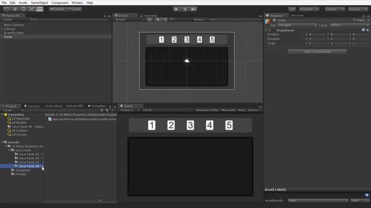Switch to the Animation tab
This screenshot has width=371, height=208.
point(97,106)
